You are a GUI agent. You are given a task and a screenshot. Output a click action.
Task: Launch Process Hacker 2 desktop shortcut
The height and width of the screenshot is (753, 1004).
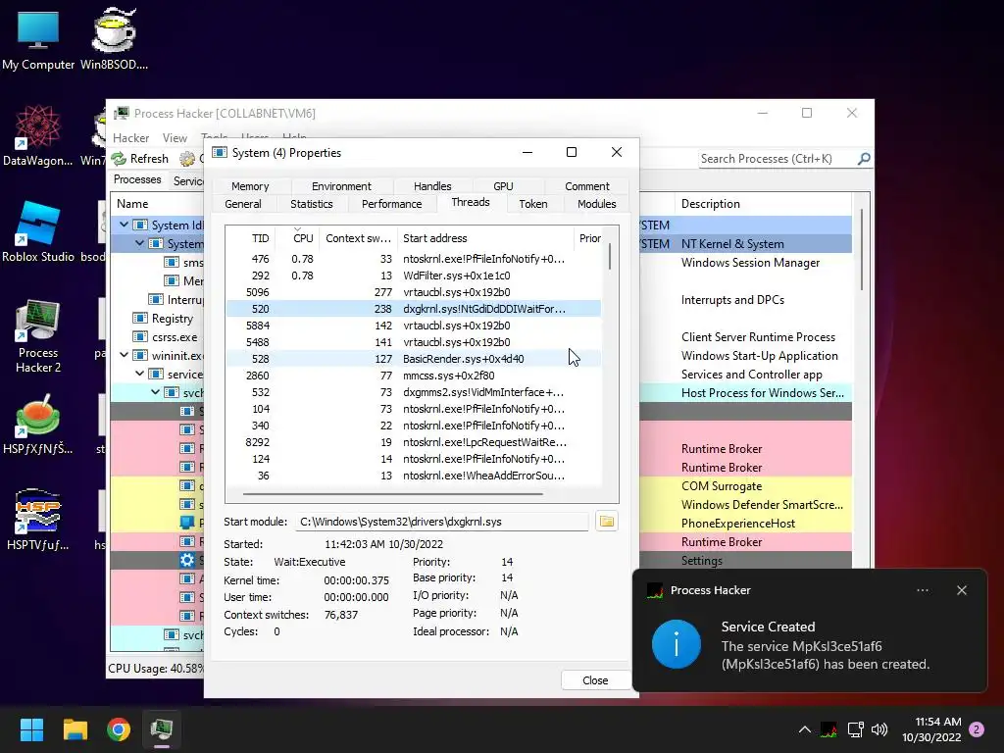(x=38, y=336)
